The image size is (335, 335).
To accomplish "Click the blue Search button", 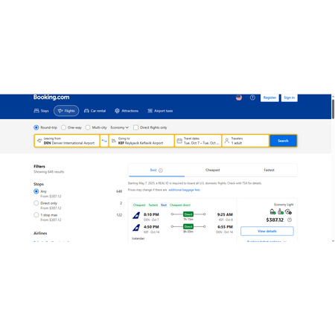I will [x=283, y=141].
